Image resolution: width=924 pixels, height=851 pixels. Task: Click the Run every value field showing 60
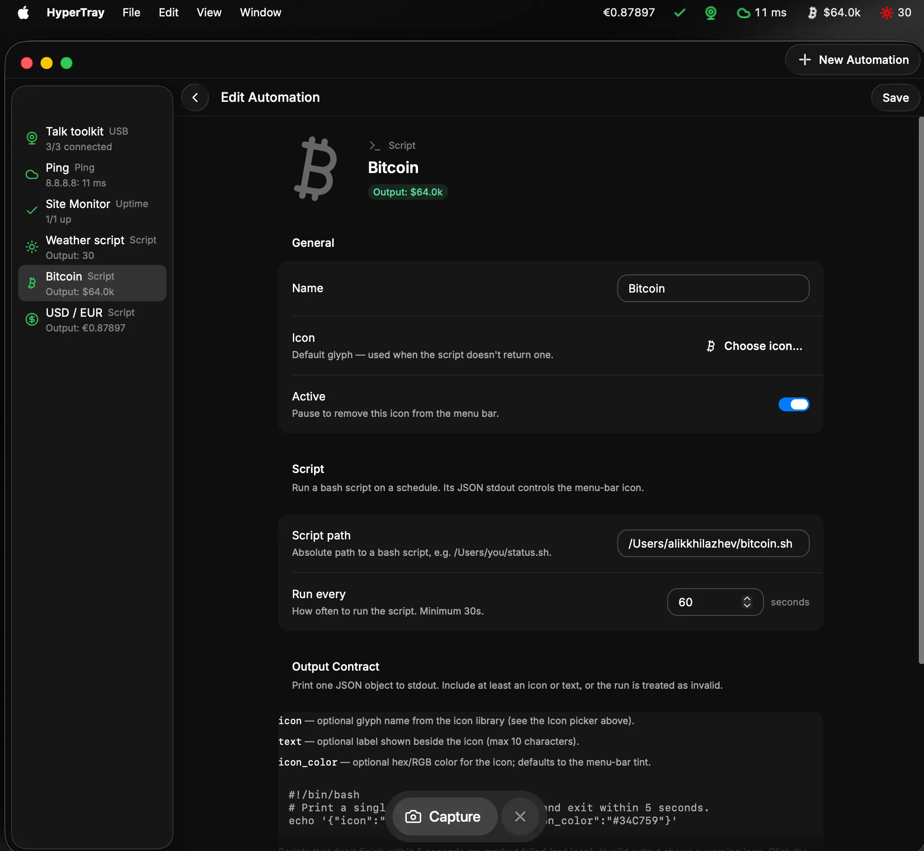pos(715,602)
